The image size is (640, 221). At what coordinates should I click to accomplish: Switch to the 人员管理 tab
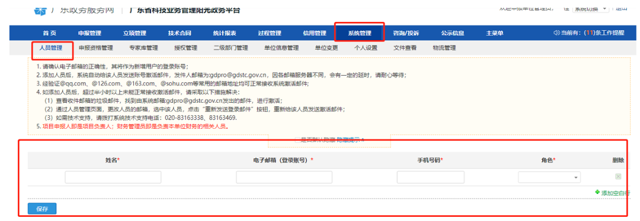tap(50, 48)
